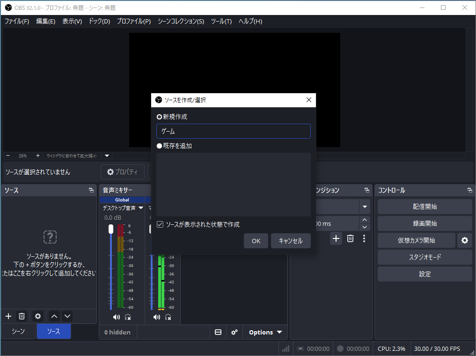Switch to the ソース tab
The width and height of the screenshot is (476, 356).
pos(54,331)
